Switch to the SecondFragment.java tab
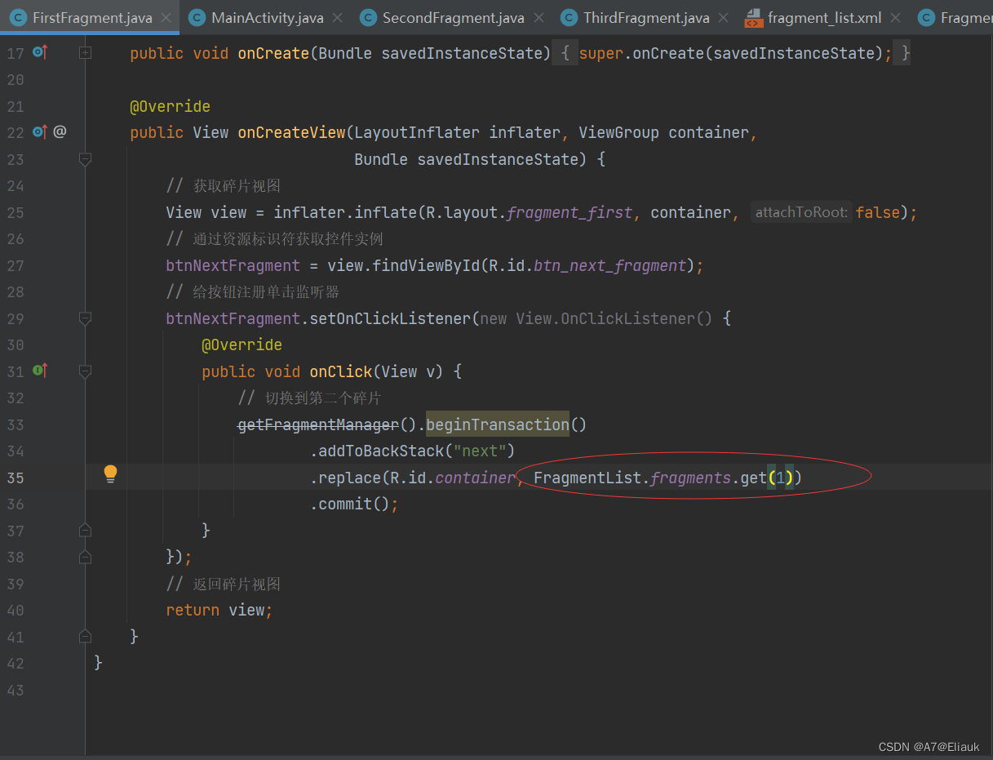 [453, 17]
